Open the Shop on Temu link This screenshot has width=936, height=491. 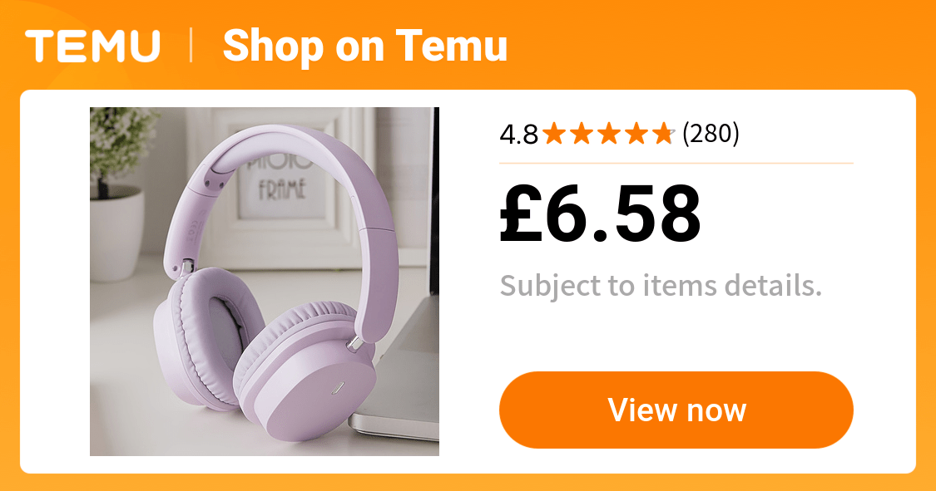click(364, 47)
